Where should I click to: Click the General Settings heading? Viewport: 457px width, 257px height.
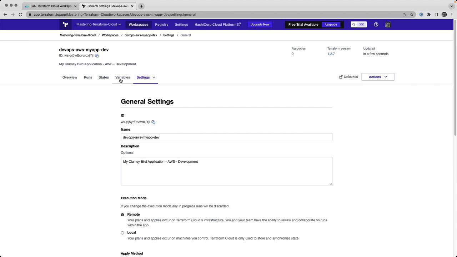click(x=147, y=102)
